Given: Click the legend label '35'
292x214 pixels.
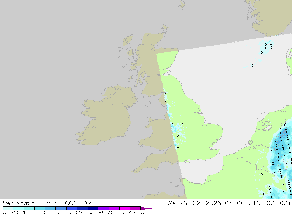Looking at the screenshot, I should tap(111, 212).
